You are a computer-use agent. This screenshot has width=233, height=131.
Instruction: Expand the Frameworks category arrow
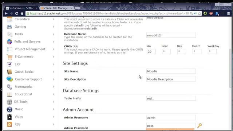click(54, 87)
